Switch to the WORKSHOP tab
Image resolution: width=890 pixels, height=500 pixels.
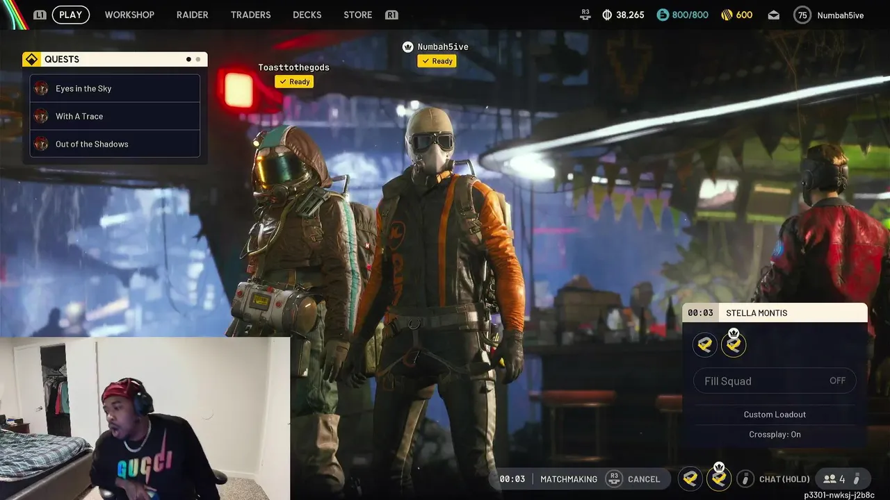point(129,15)
